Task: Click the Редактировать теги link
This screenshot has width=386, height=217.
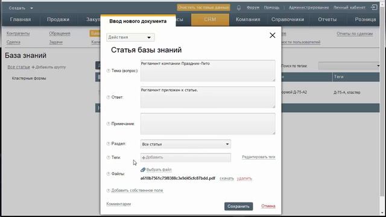Action: [259, 157]
